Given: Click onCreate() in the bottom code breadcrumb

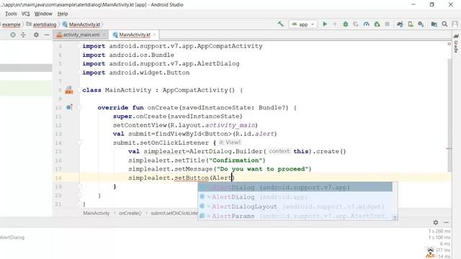Looking at the screenshot, I should [x=130, y=213].
